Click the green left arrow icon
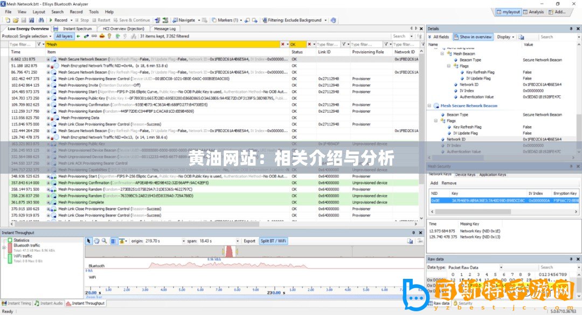The image size is (582, 315). pos(78,36)
